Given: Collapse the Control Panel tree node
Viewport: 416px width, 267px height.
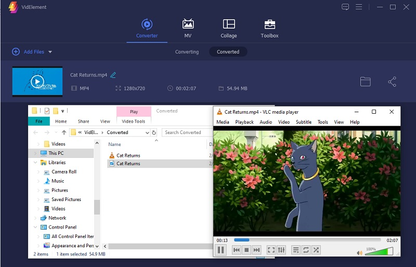Looking at the screenshot, I should [35, 227].
